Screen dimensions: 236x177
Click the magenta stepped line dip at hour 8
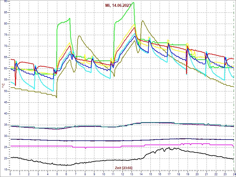(x=86, y=148)
